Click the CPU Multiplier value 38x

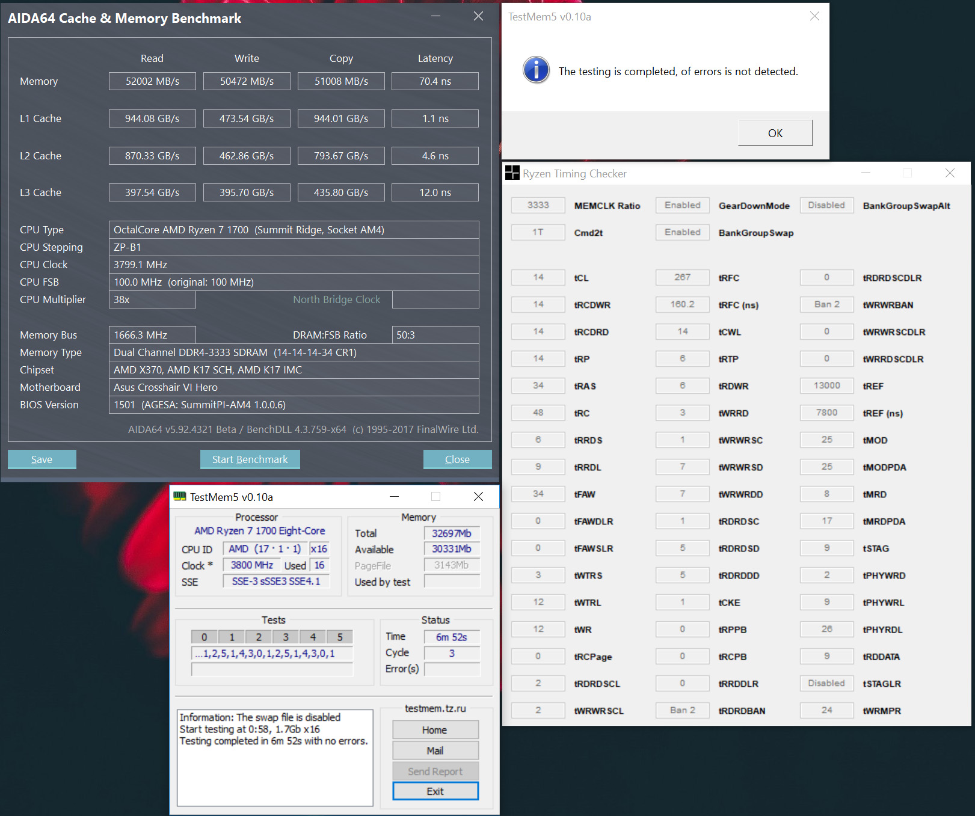click(152, 299)
